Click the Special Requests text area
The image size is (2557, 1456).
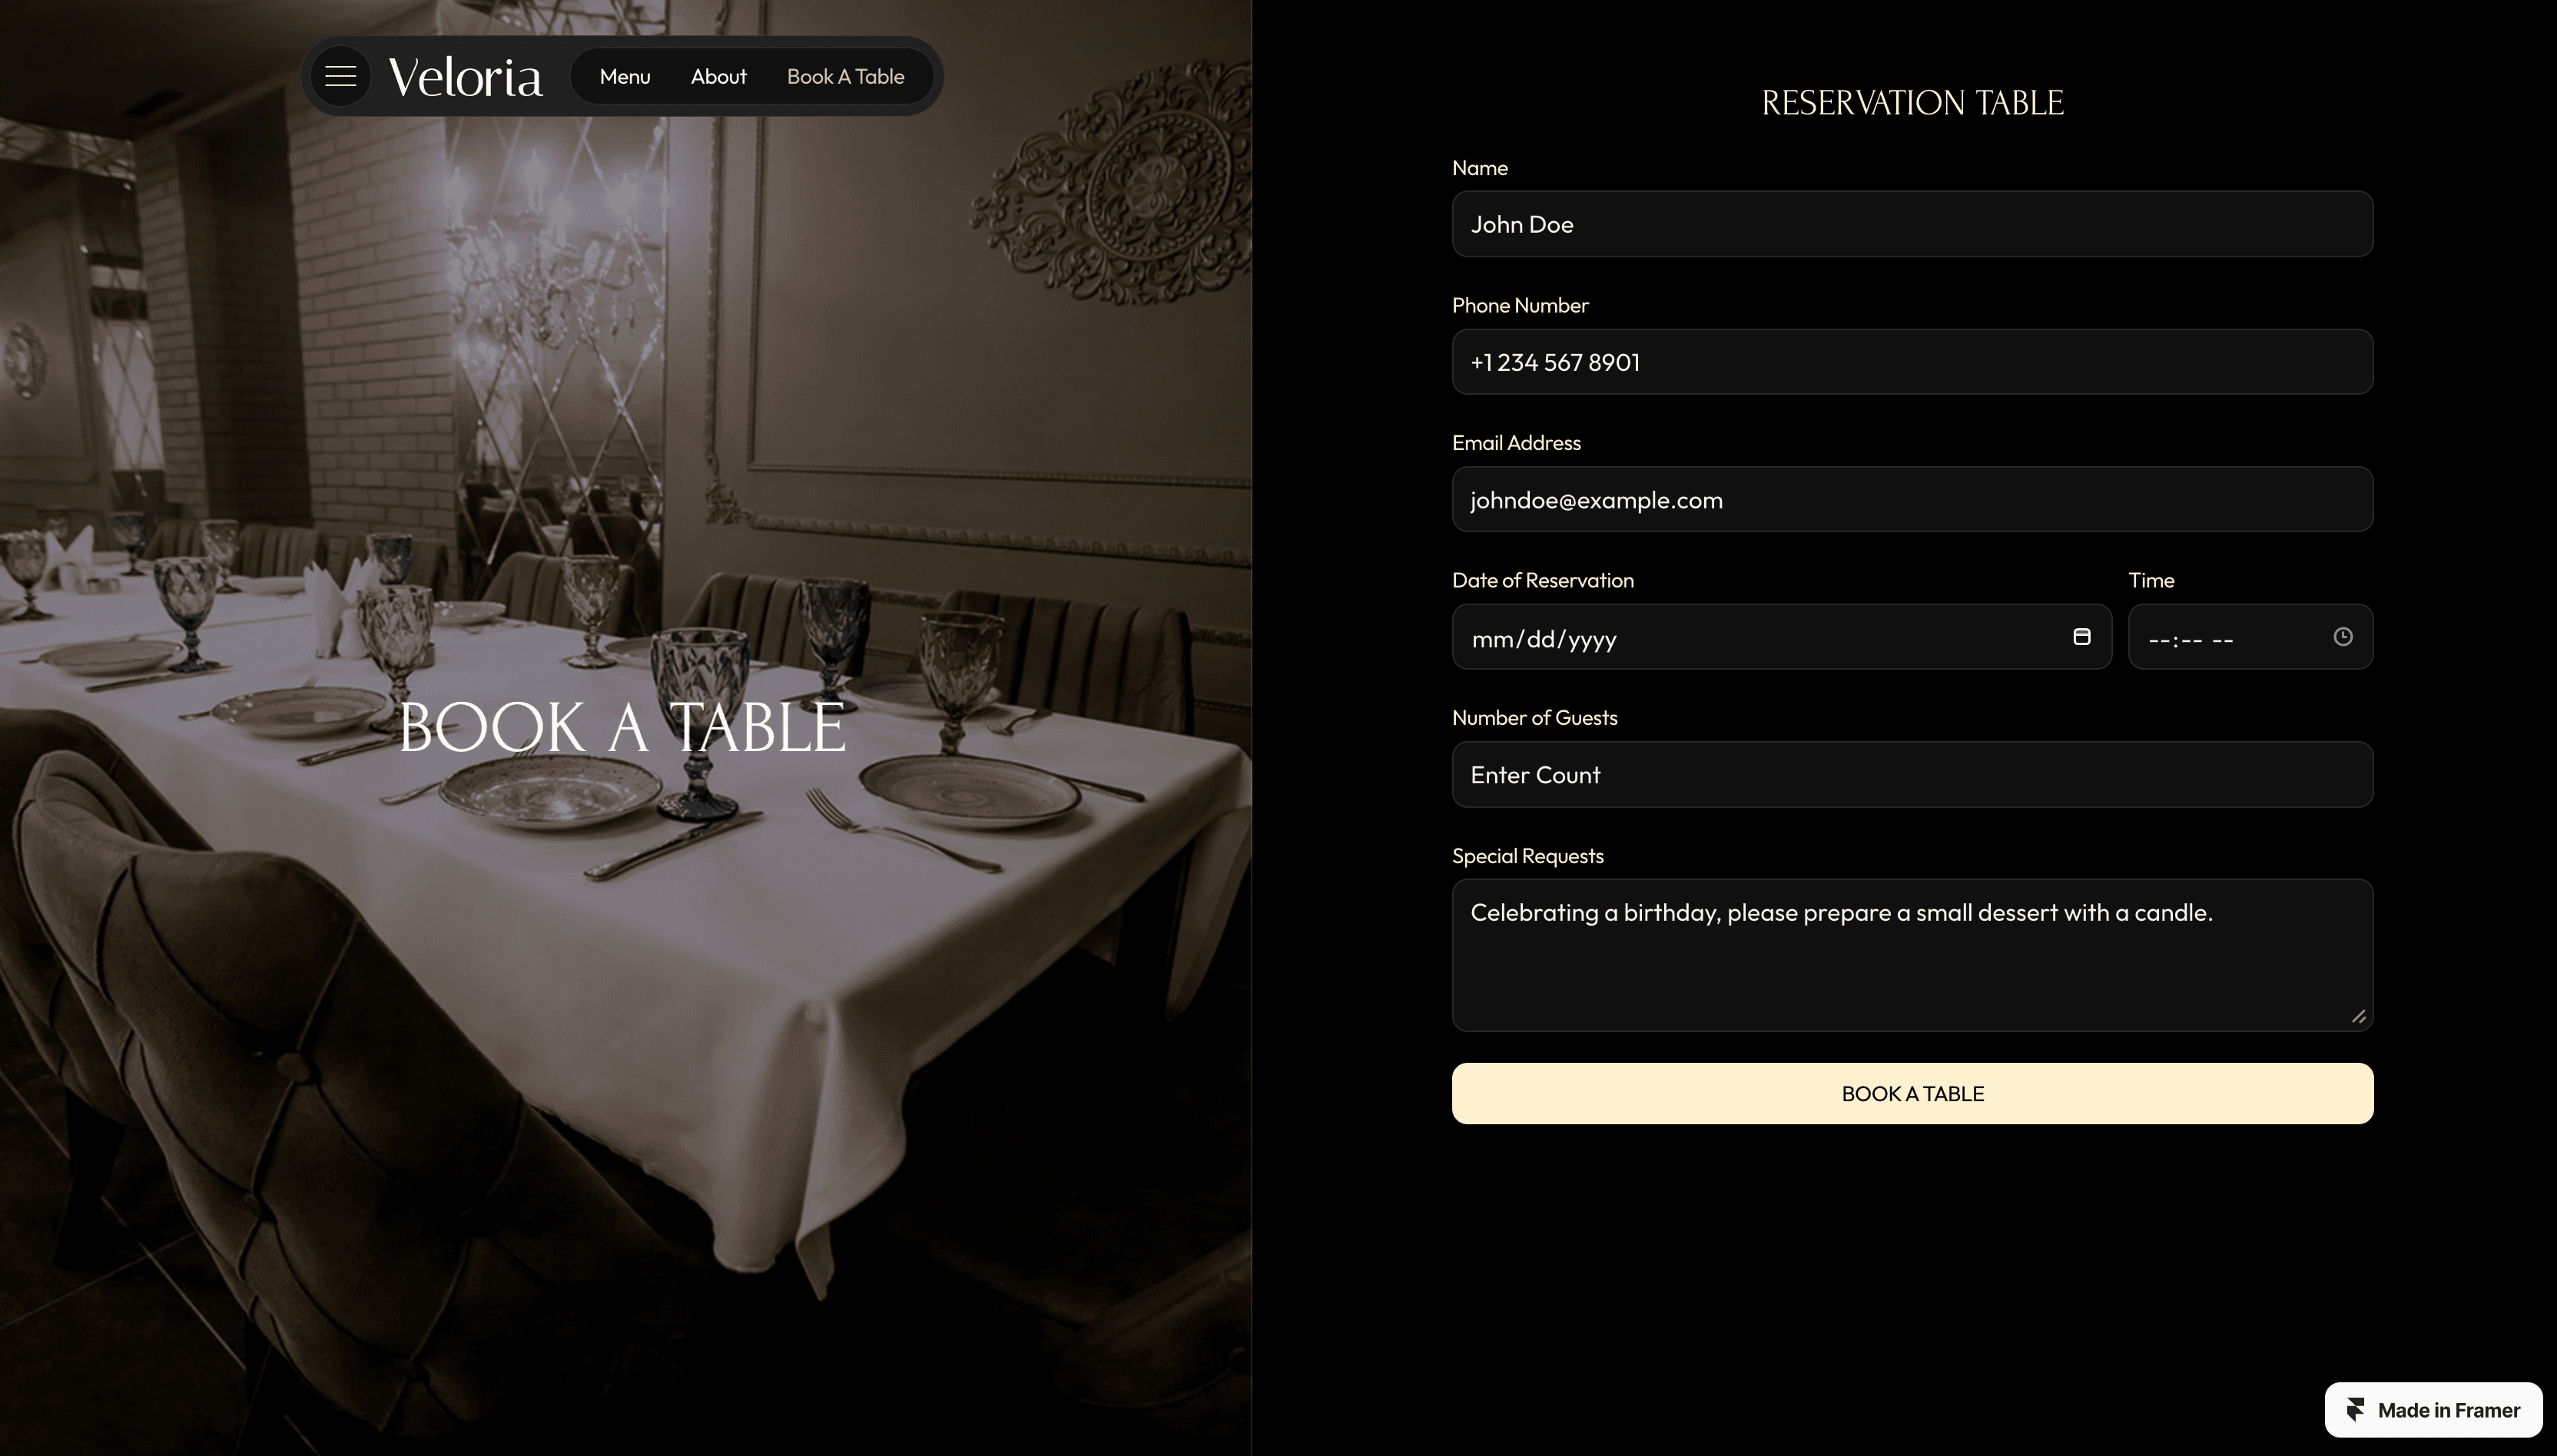point(1912,955)
